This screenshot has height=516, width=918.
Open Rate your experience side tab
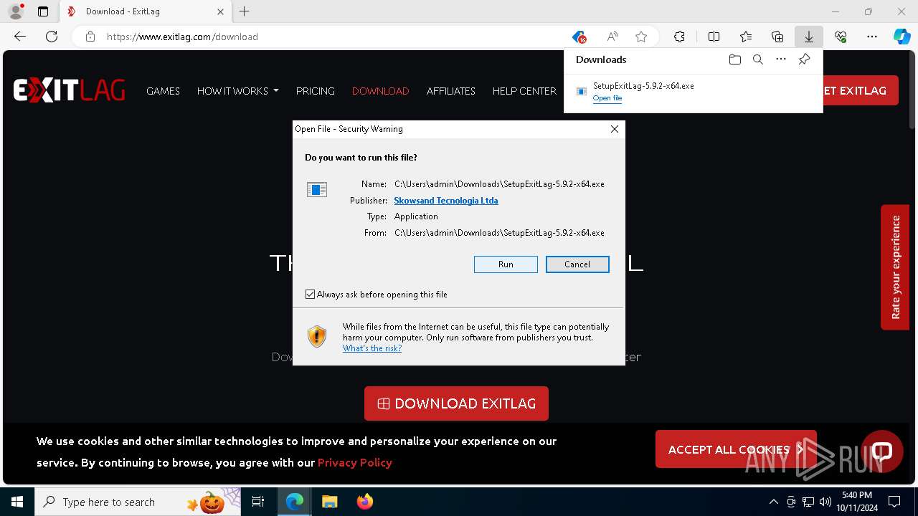point(895,267)
